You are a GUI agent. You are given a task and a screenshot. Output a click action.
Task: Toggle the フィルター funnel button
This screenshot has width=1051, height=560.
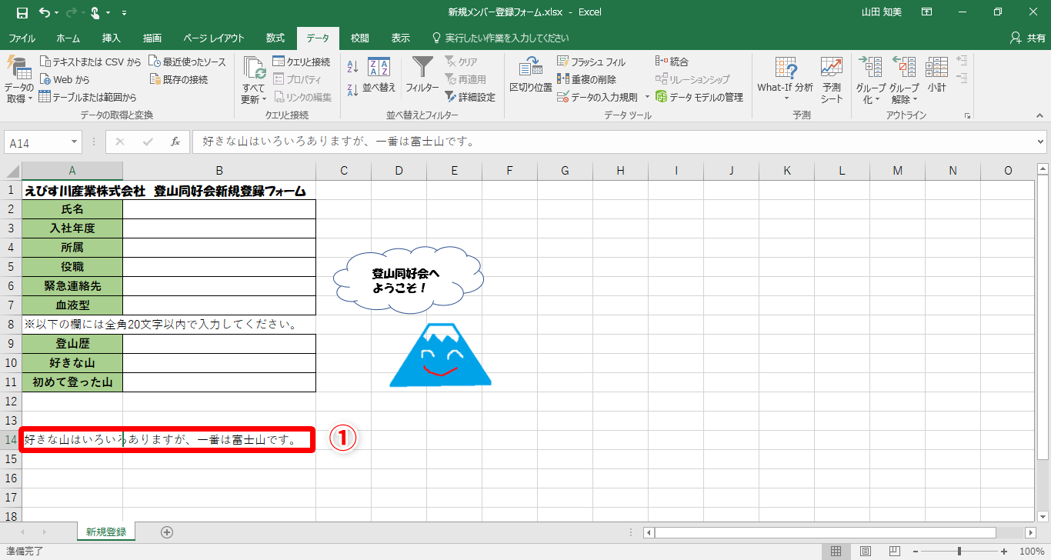[x=422, y=75]
